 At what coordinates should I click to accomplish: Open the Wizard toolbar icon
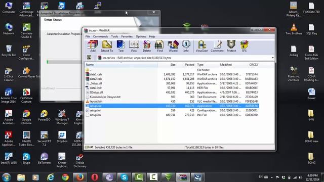coord(173,46)
